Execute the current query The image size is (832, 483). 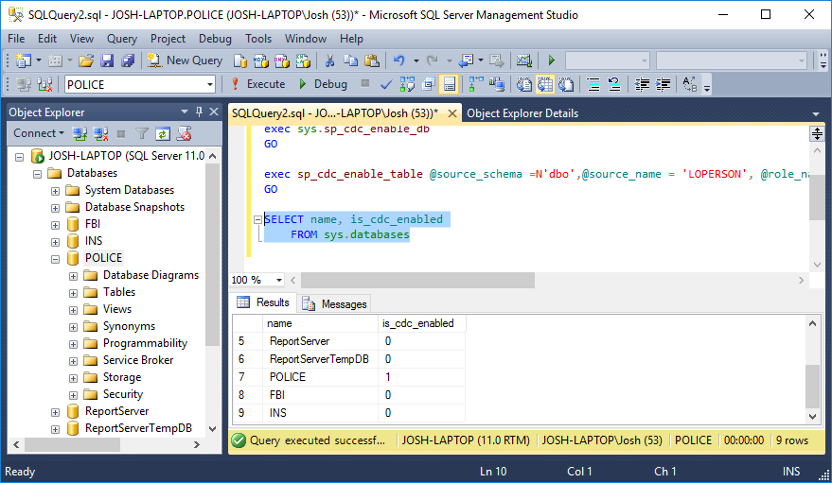pos(257,84)
